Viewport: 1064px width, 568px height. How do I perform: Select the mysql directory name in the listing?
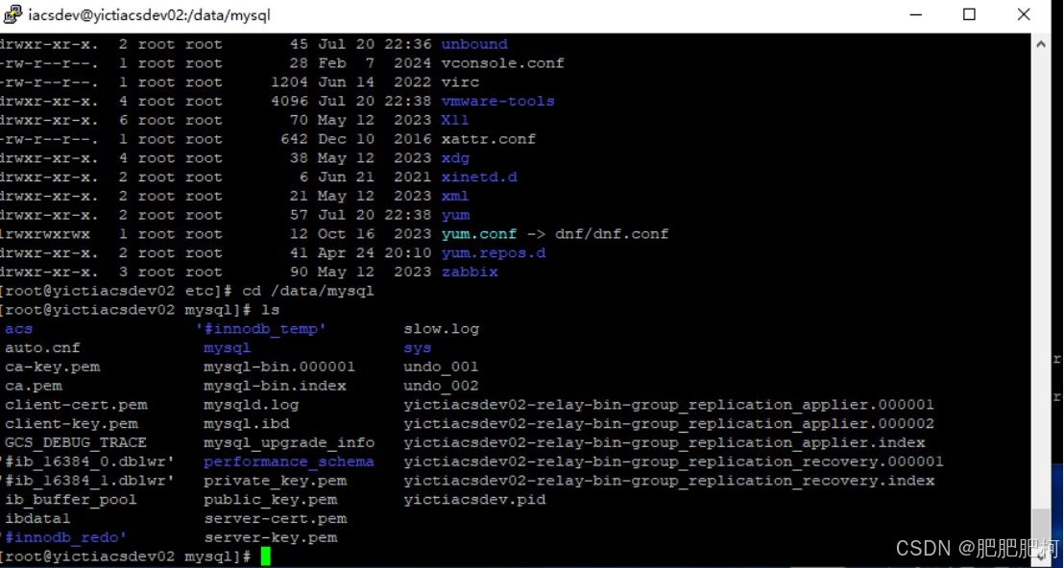(227, 347)
